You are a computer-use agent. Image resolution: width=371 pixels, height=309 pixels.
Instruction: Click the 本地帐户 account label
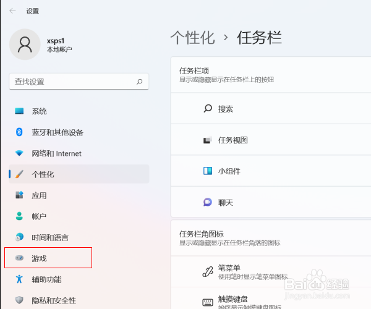coord(59,49)
